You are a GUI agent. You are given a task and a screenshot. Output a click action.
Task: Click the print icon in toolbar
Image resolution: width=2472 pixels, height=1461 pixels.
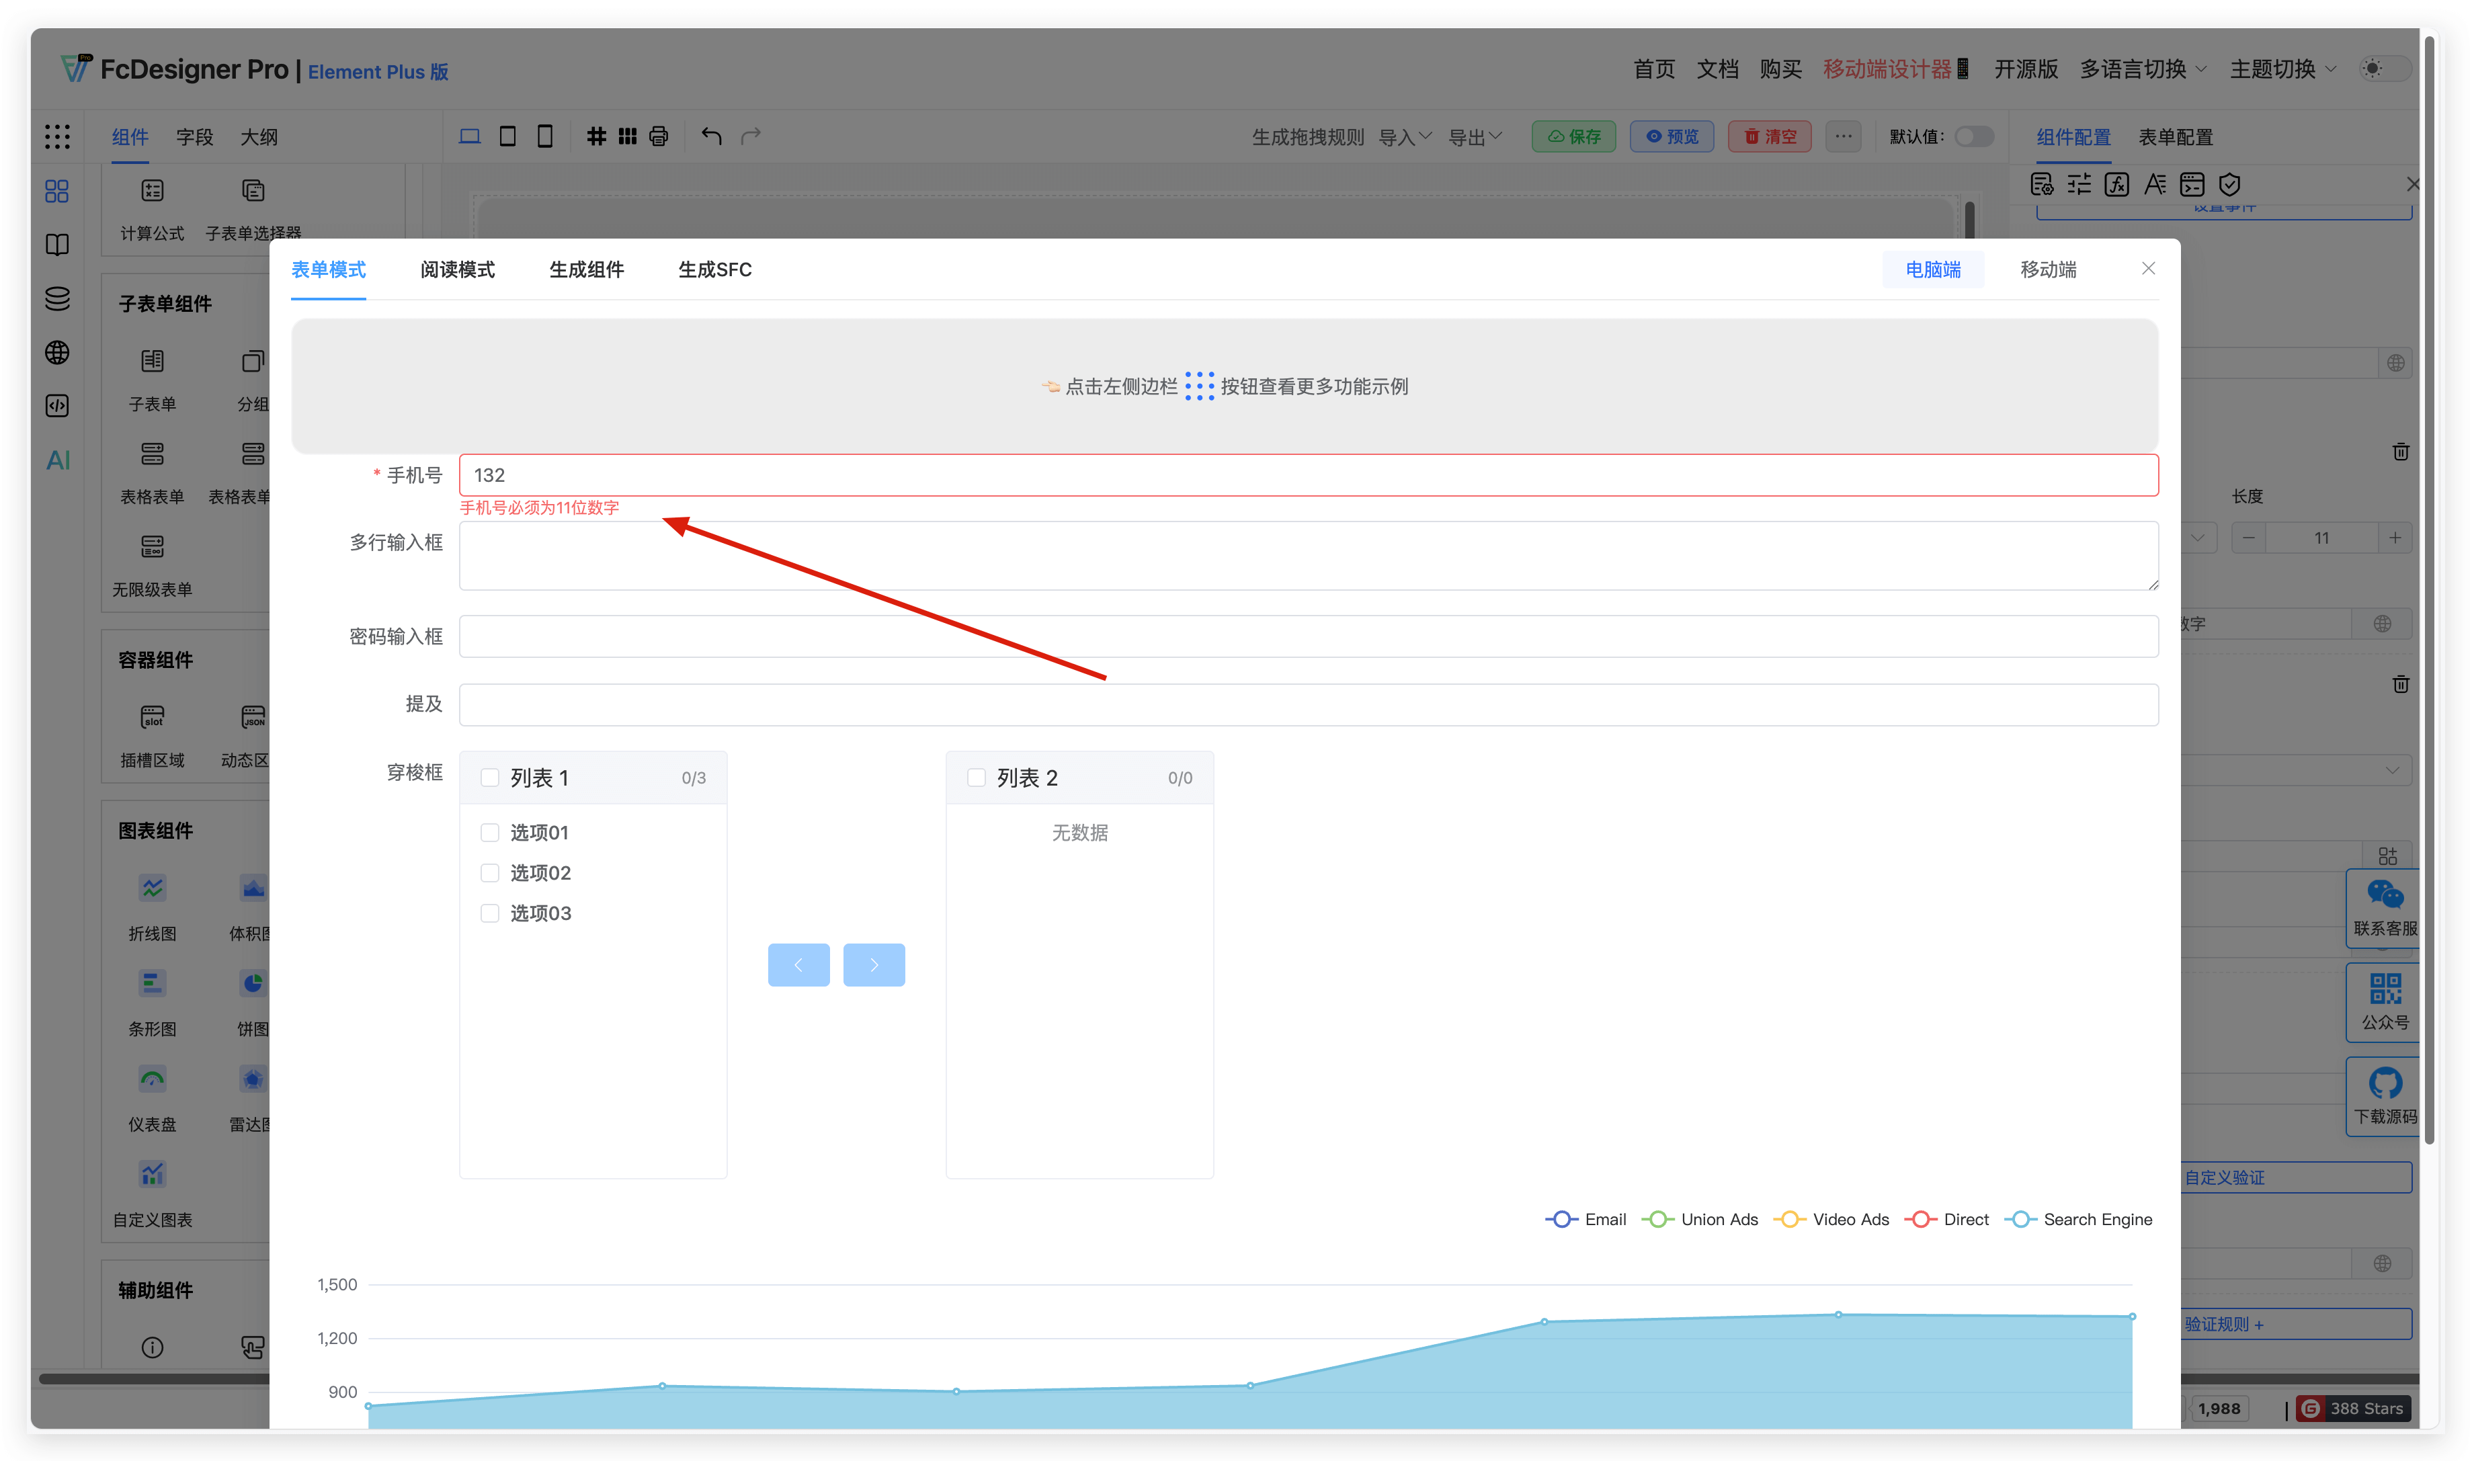pyautogui.click(x=659, y=136)
